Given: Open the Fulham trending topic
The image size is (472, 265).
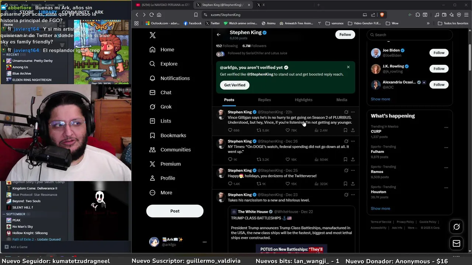Looking at the screenshot, I should [377, 152].
